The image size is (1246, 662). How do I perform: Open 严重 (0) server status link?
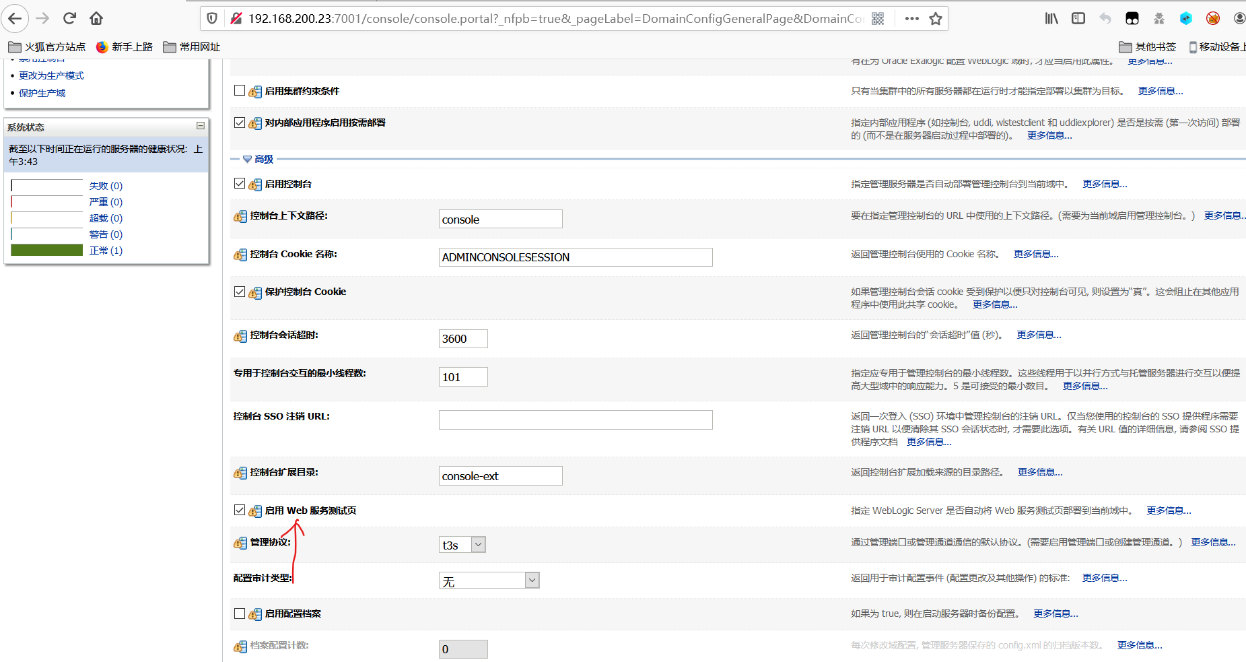[106, 202]
